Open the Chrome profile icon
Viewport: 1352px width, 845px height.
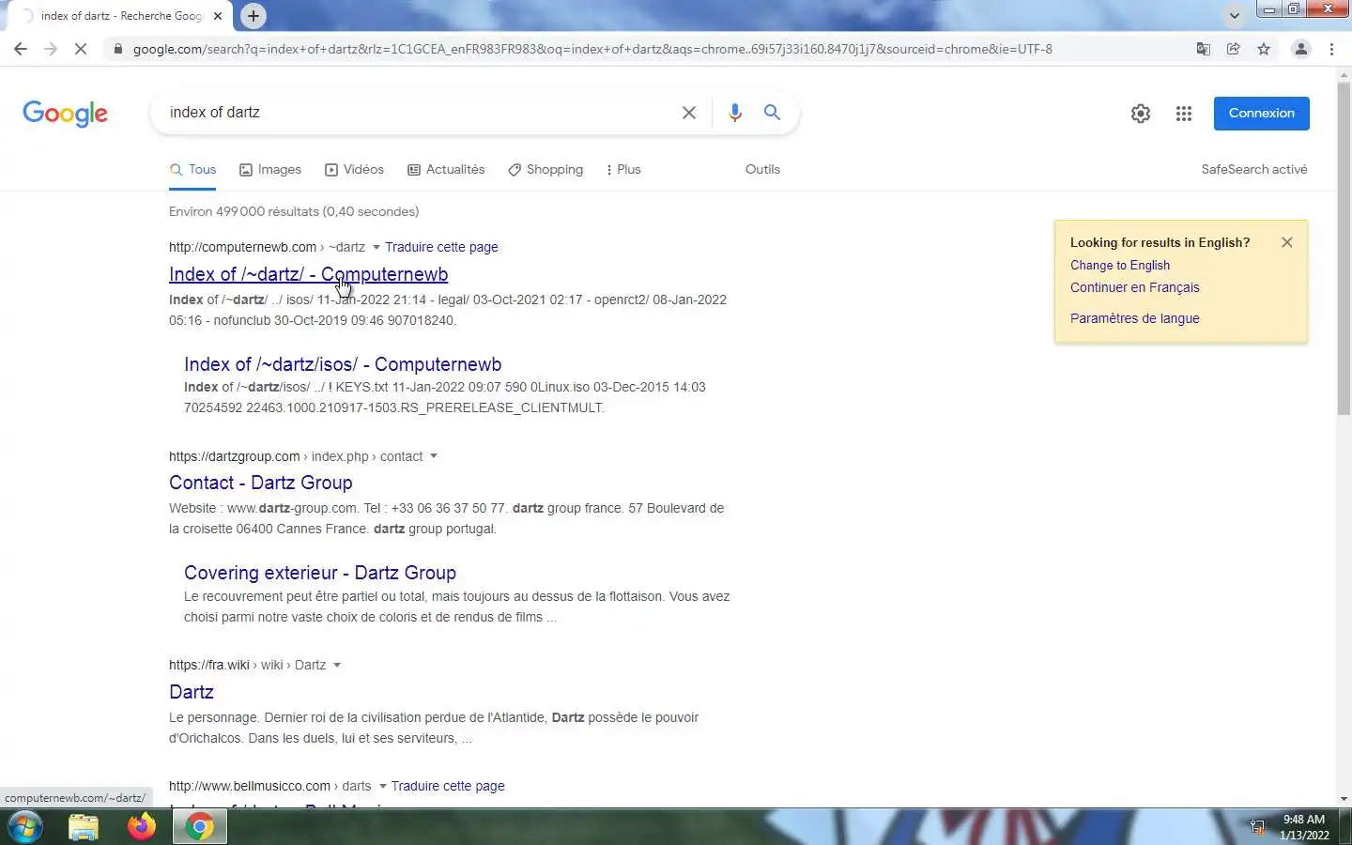[x=1301, y=49]
